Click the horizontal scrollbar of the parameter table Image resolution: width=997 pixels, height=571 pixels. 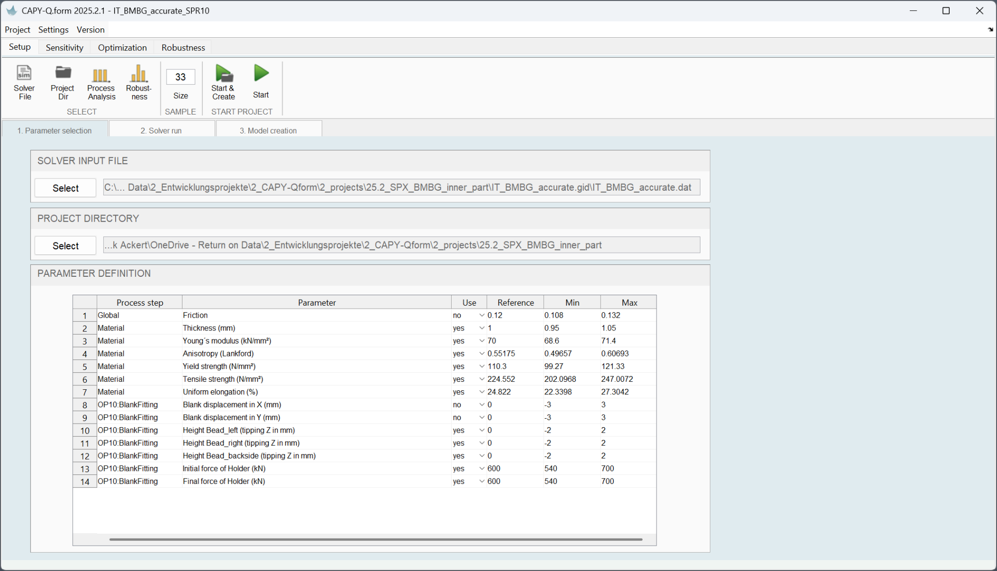click(x=376, y=539)
